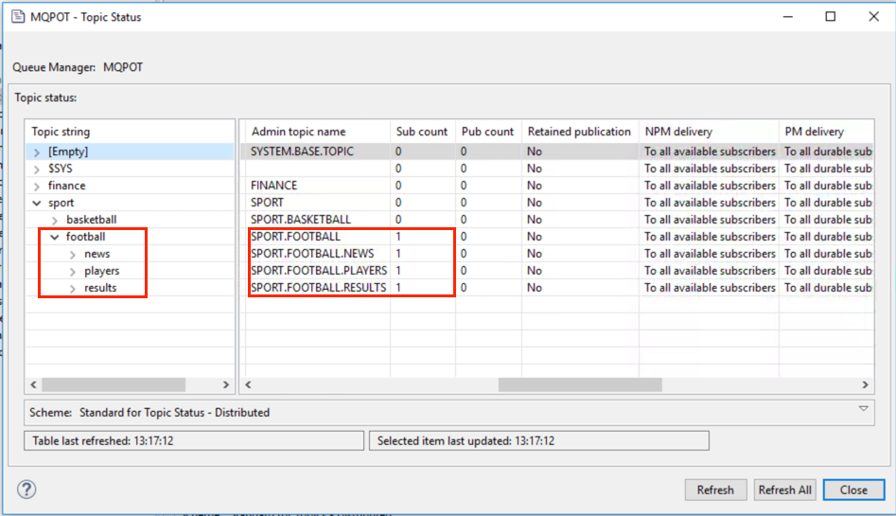Click the help question mark icon

coord(26,489)
